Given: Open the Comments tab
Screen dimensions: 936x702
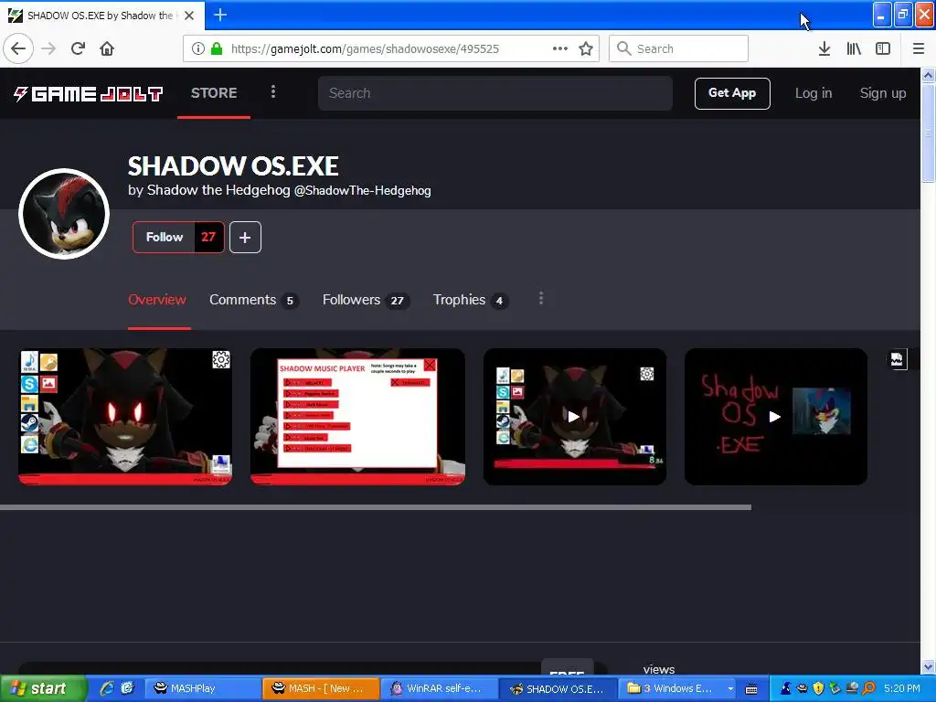Looking at the screenshot, I should (253, 300).
